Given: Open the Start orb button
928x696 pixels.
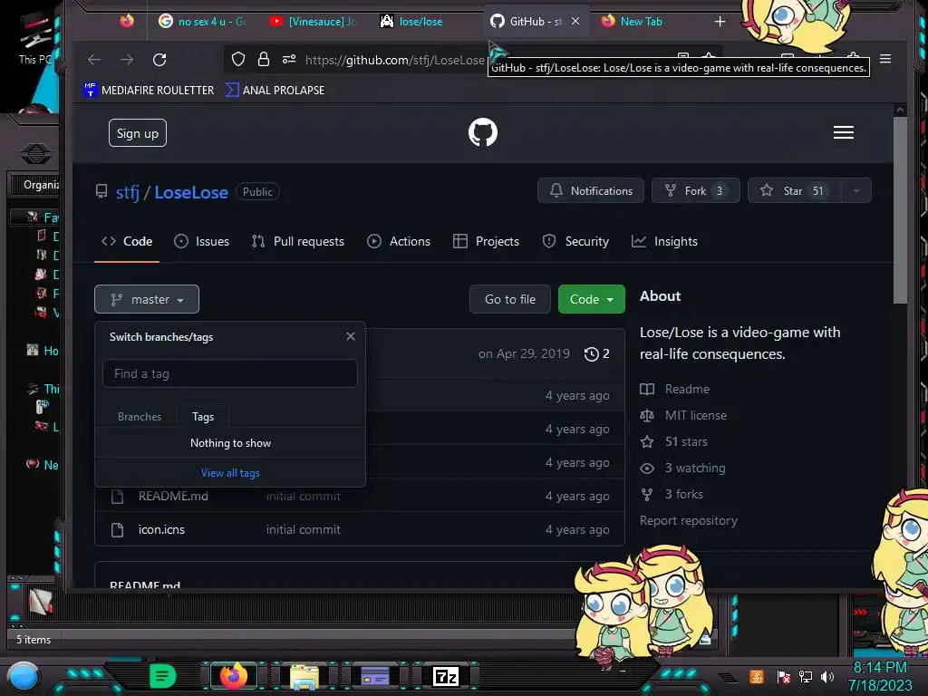Looking at the screenshot, I should pos(24,678).
